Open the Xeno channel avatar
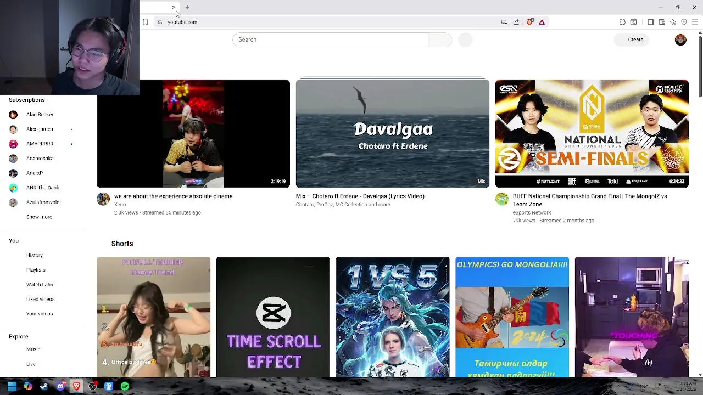Viewport: 703px width, 395px height. tap(103, 199)
